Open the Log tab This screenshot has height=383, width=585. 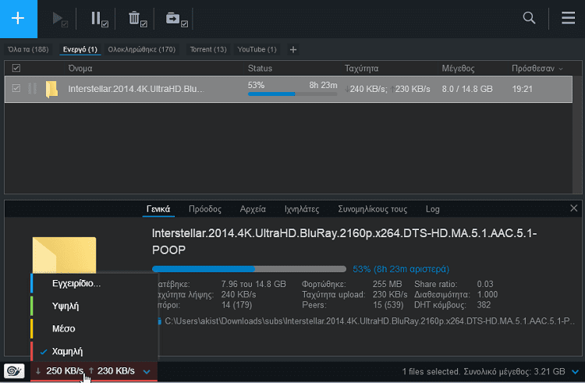click(432, 209)
